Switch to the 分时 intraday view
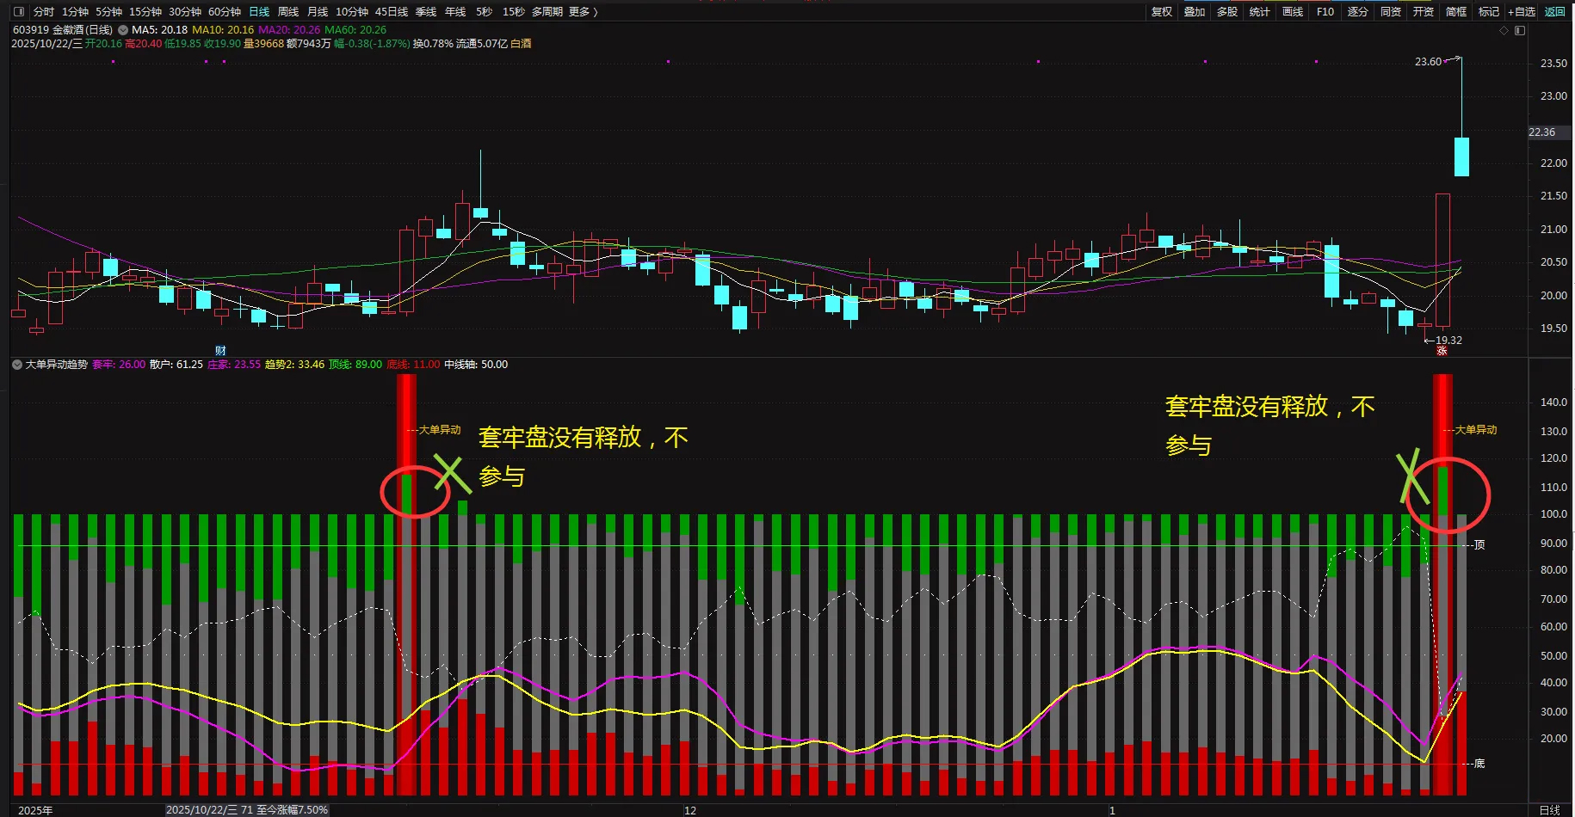The width and height of the screenshot is (1575, 817). [44, 12]
